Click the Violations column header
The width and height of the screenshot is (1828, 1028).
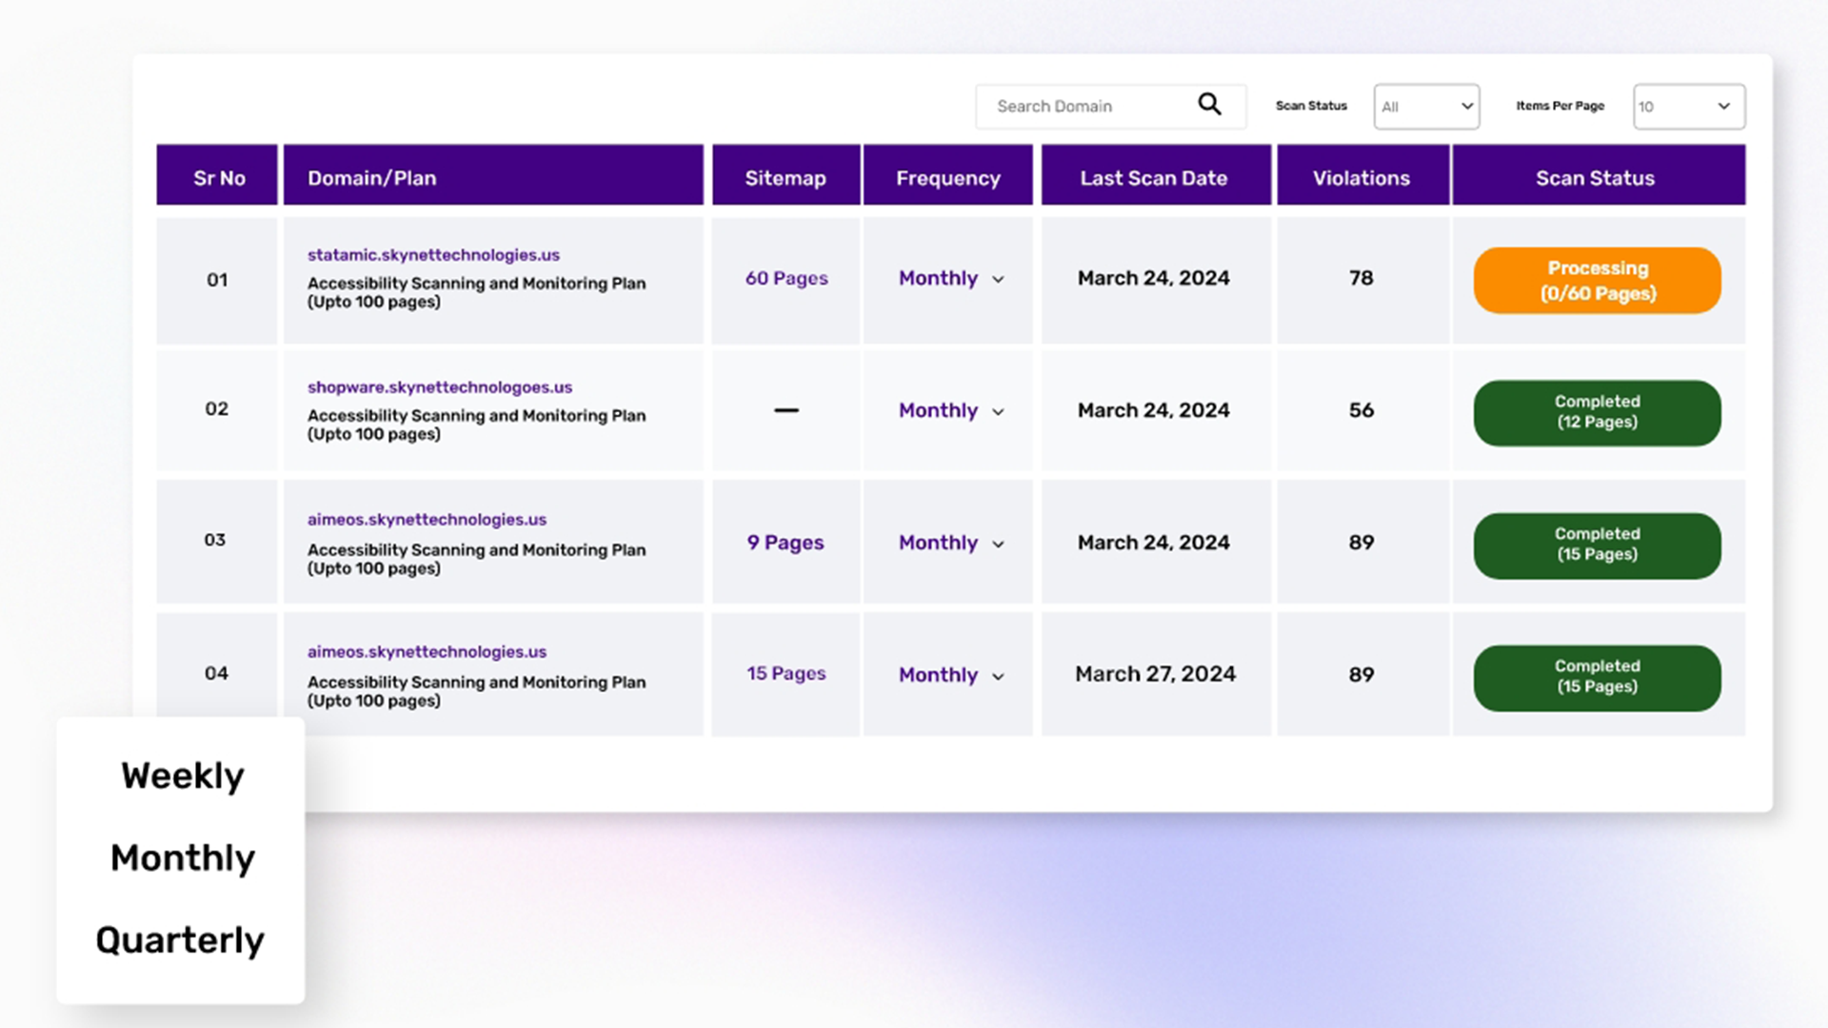click(1362, 175)
